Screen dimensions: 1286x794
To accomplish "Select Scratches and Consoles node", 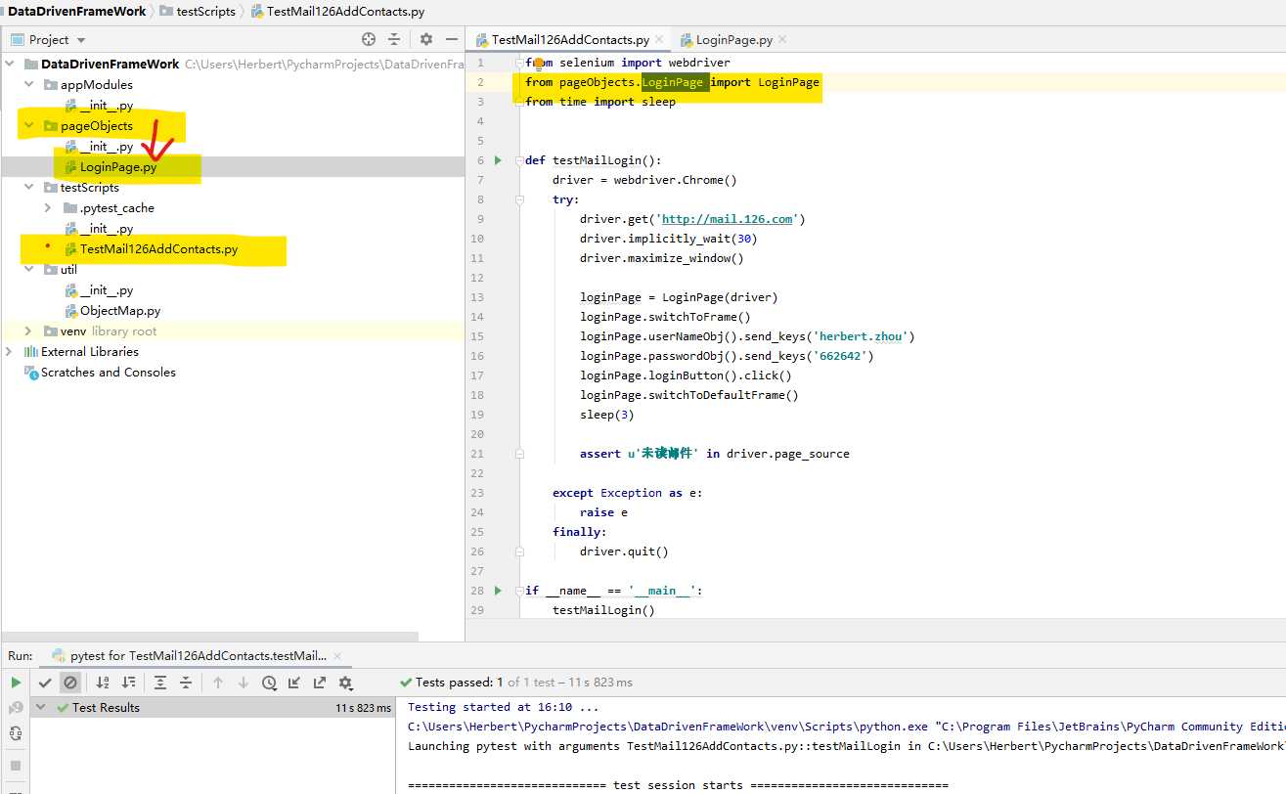I will point(109,372).
